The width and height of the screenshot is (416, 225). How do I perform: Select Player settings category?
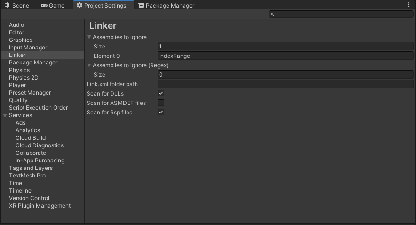(17, 85)
